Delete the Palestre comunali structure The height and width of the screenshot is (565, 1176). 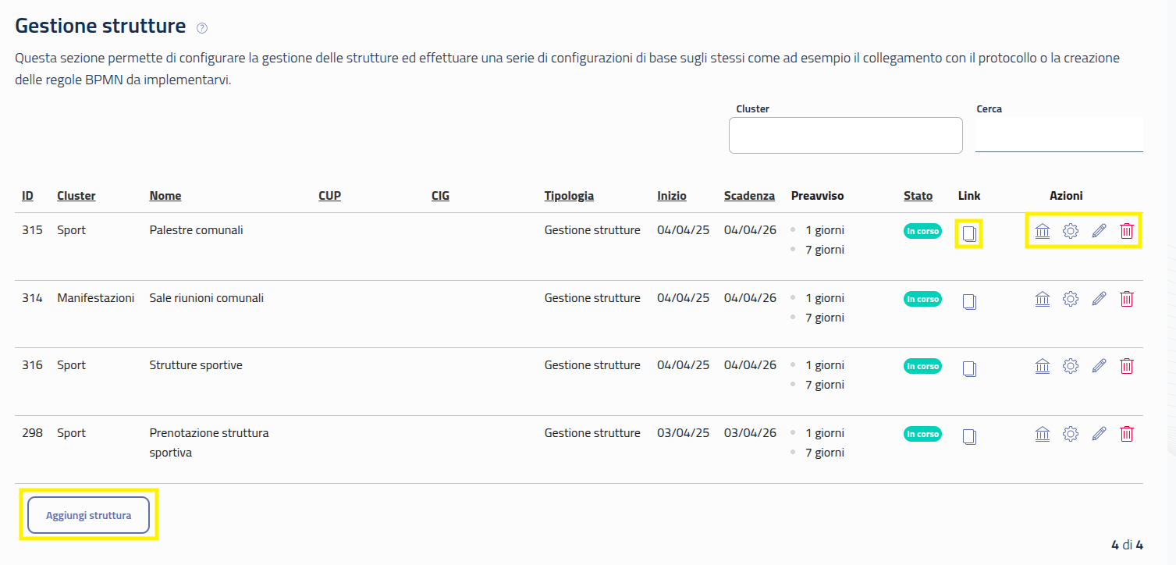coord(1127,231)
